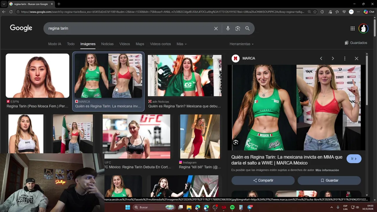Open Guardados saved items

[356, 43]
